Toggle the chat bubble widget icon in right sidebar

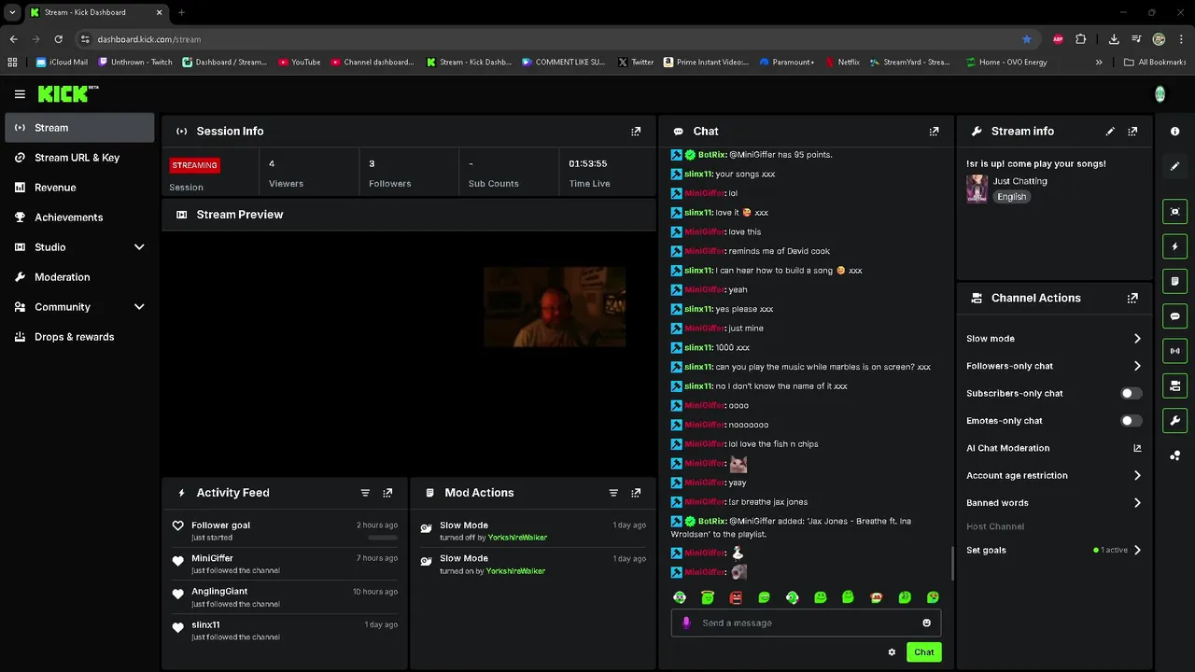1174,316
